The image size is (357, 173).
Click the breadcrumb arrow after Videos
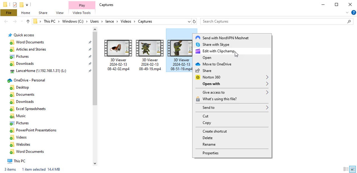(x=135, y=21)
